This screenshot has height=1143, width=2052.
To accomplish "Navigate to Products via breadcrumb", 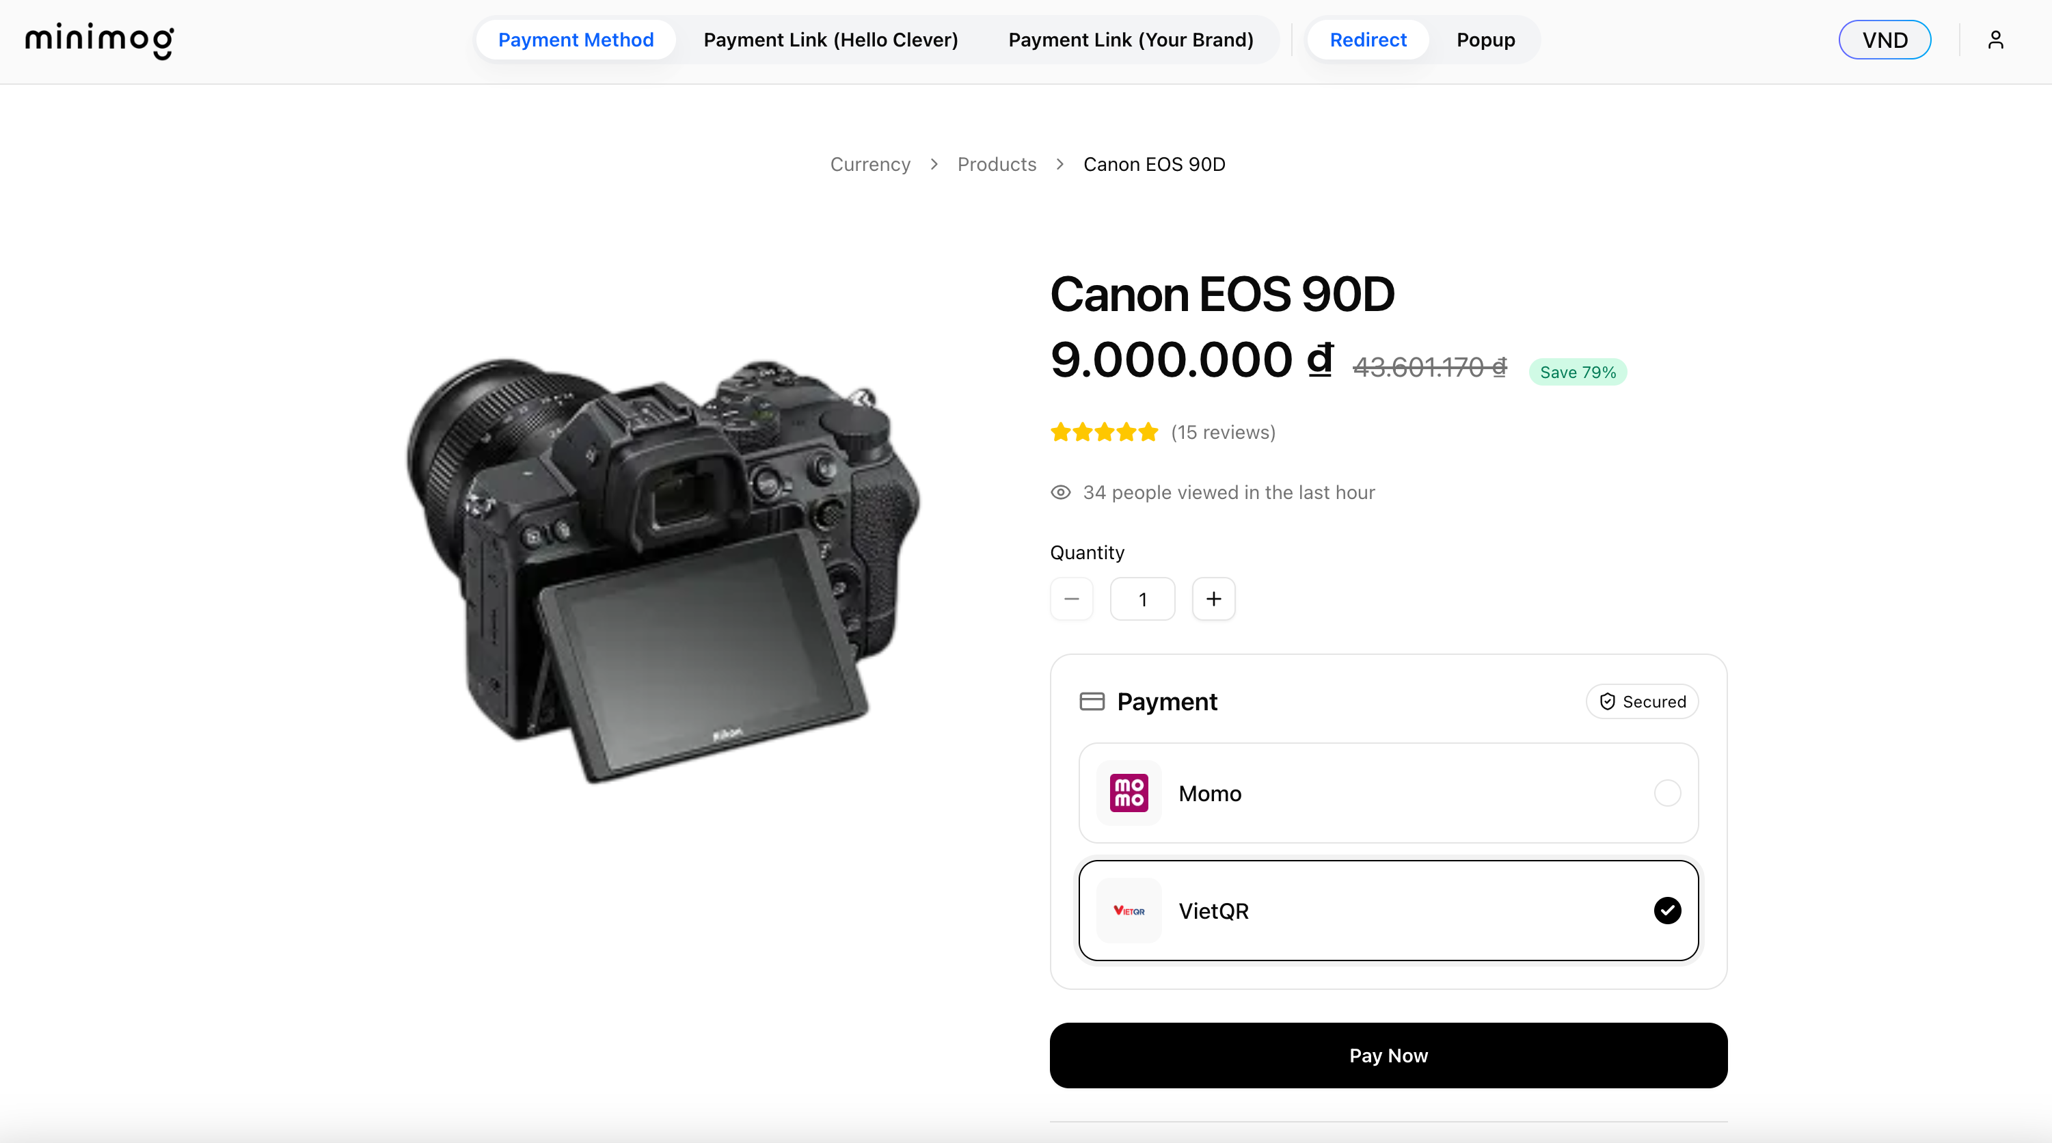I will coord(997,164).
